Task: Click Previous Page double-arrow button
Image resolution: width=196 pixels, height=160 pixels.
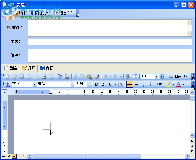Action: coord(192,141)
